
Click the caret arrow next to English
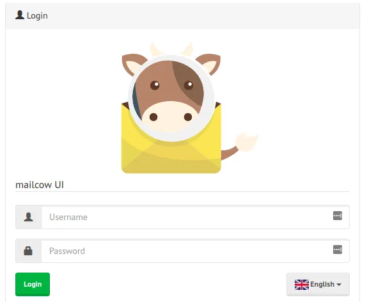click(x=339, y=285)
